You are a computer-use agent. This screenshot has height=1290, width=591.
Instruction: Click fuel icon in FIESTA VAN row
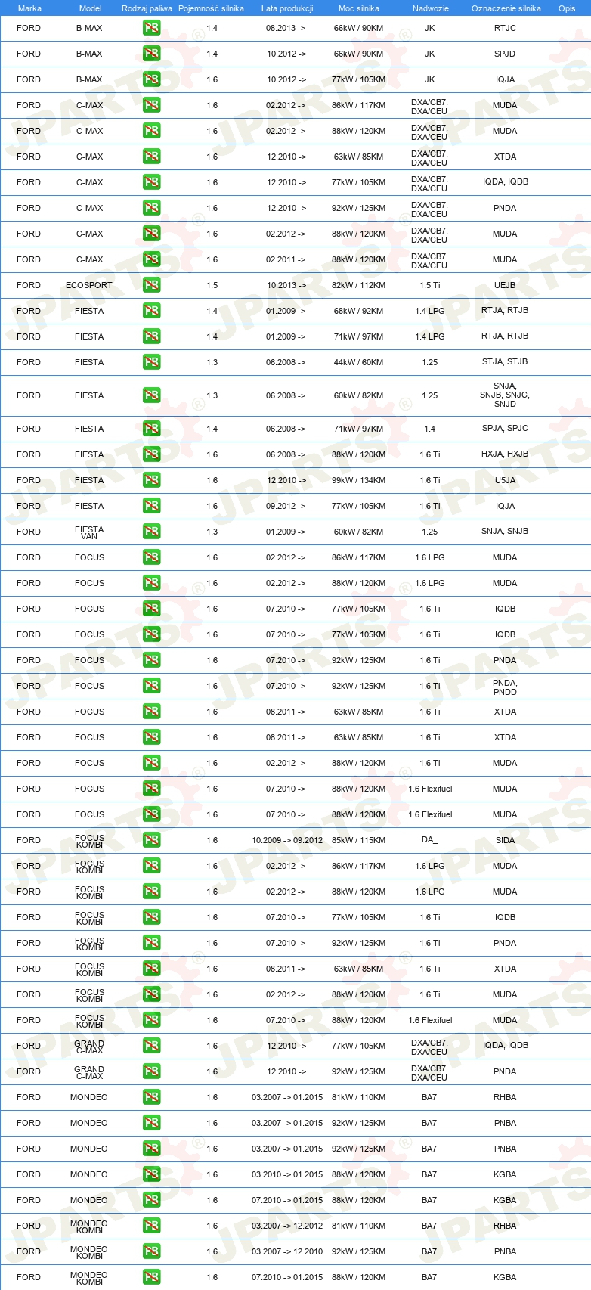tap(152, 532)
